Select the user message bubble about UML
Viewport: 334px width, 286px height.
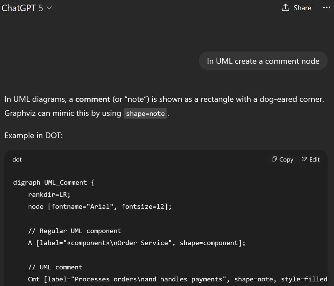[x=263, y=61]
